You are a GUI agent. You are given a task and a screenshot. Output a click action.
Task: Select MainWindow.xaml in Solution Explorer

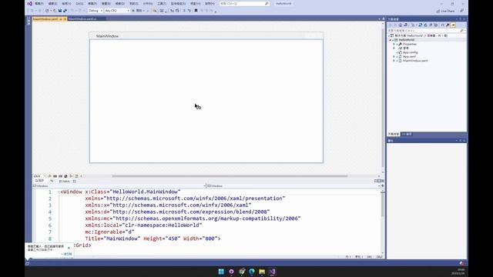(415, 61)
